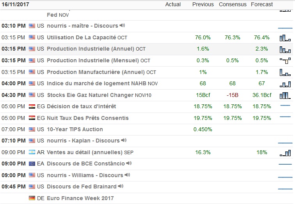This screenshot has width=295, height=204.
Task: Open Production Manufacturière (Annuel) event
Action: [x=96, y=72]
